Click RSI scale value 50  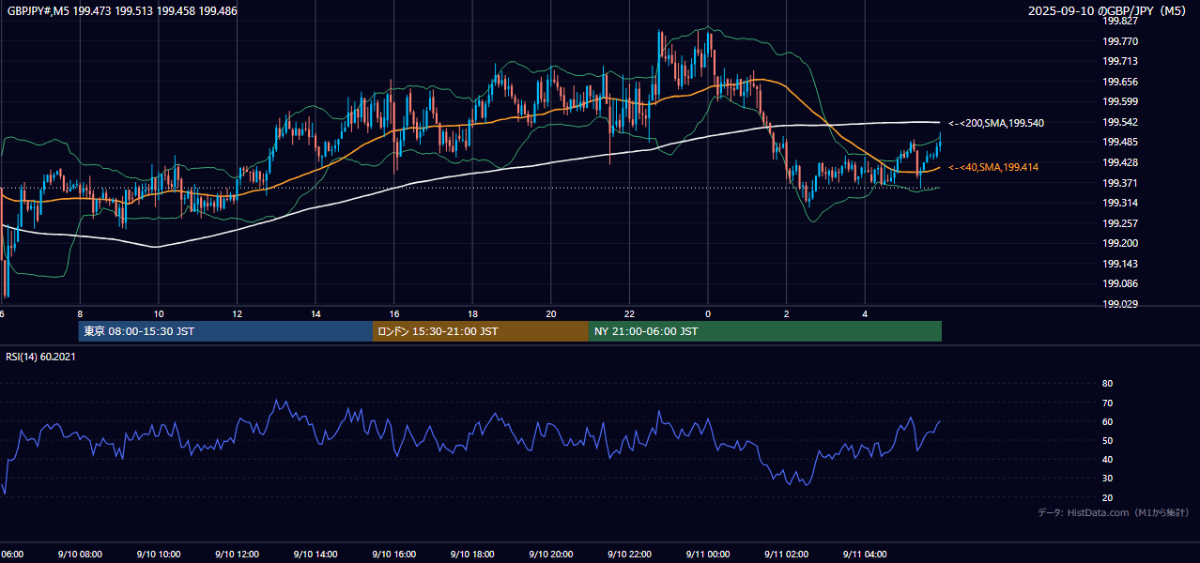[x=1107, y=440]
